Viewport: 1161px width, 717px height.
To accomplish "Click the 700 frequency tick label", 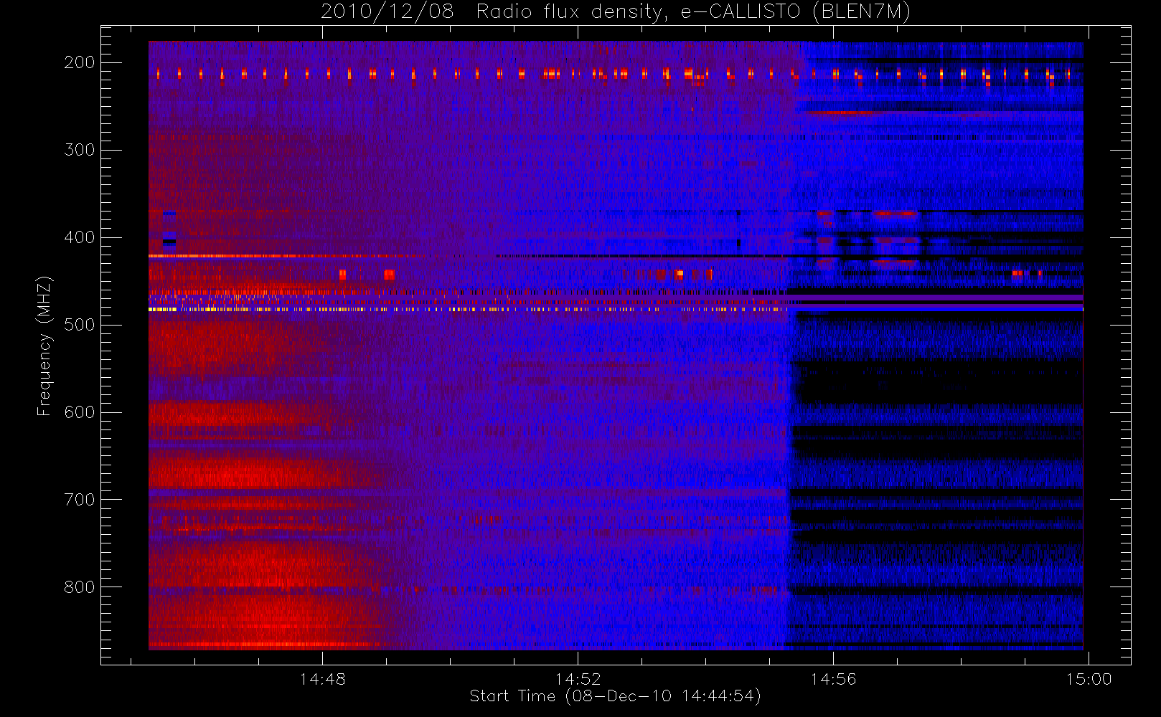I will [x=80, y=500].
